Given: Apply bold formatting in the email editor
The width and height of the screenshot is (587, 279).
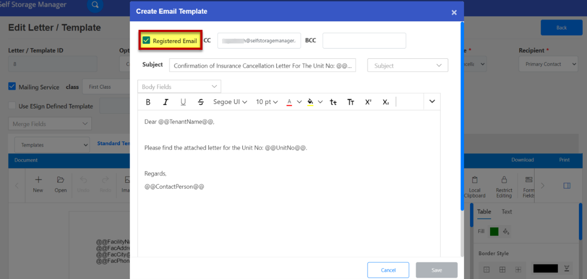Looking at the screenshot, I should [148, 102].
